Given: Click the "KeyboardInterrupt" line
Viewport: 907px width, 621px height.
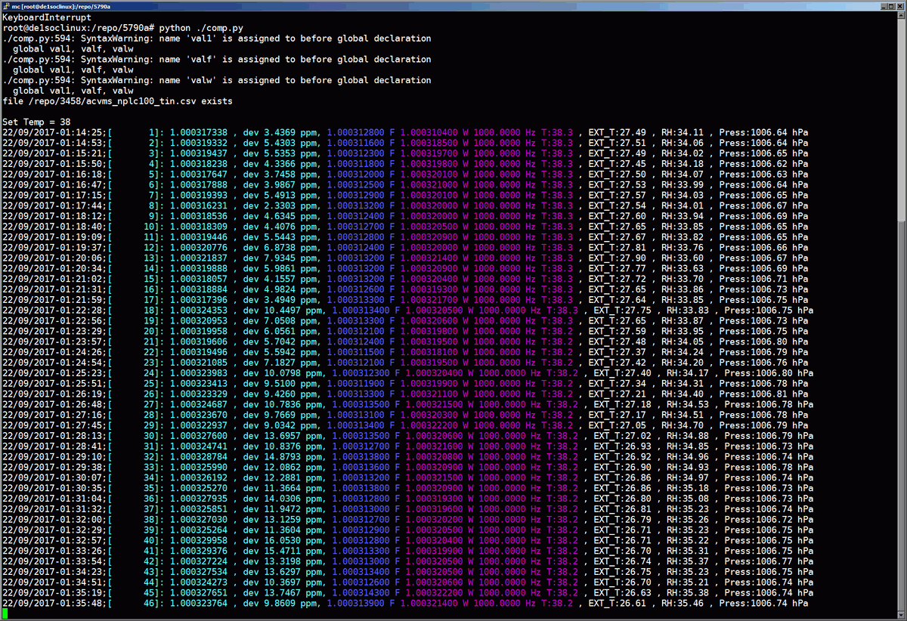Looking at the screenshot, I should [x=47, y=17].
